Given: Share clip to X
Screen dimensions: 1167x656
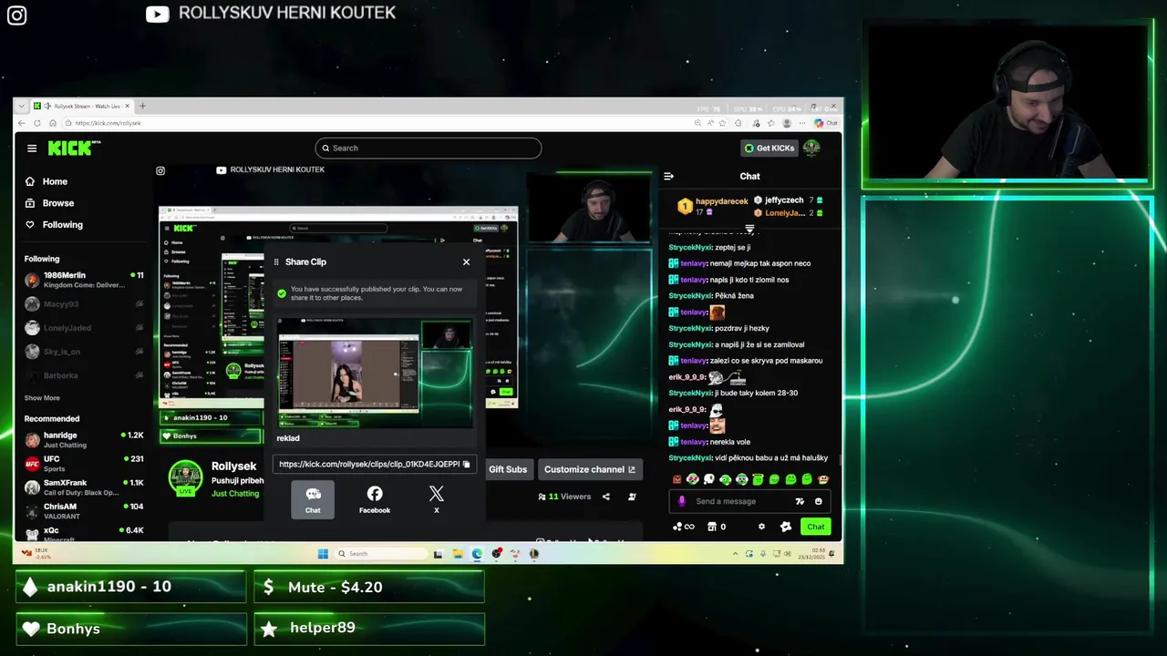Looking at the screenshot, I should pyautogui.click(x=437, y=500).
